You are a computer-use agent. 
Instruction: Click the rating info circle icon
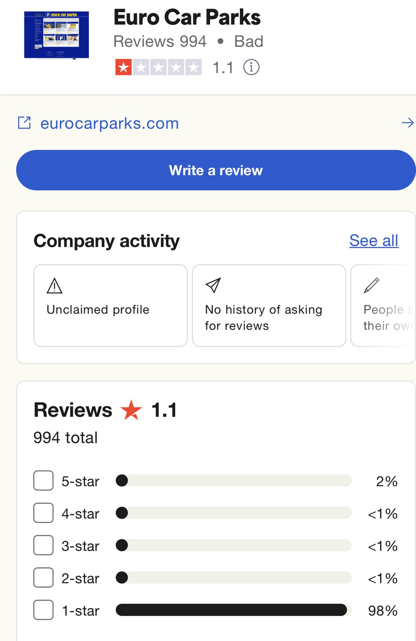click(x=252, y=67)
